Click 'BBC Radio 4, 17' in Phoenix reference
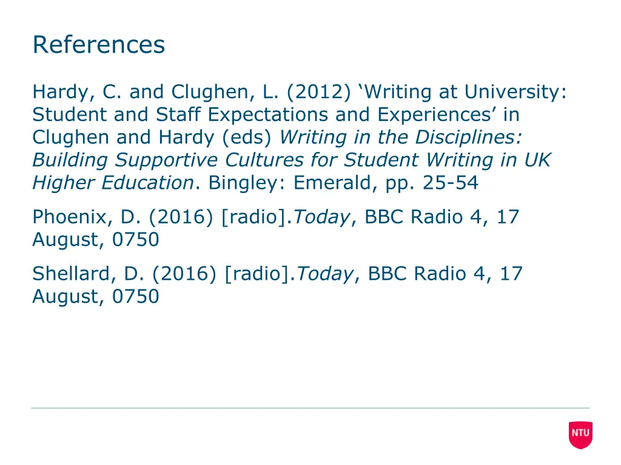This screenshot has width=621, height=465. pos(441,217)
